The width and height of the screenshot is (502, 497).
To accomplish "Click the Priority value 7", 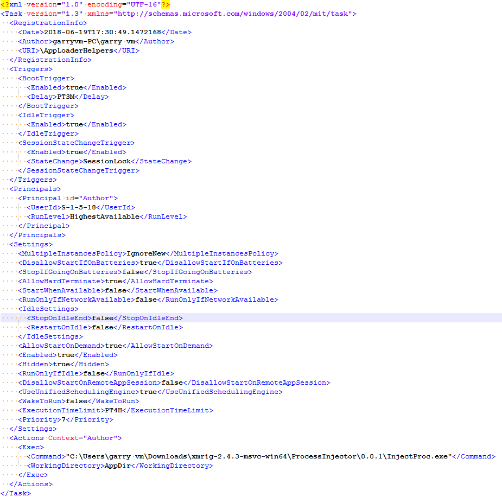I will pyautogui.click(x=63, y=419).
